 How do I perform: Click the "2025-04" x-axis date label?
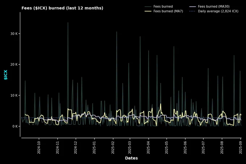148,147
